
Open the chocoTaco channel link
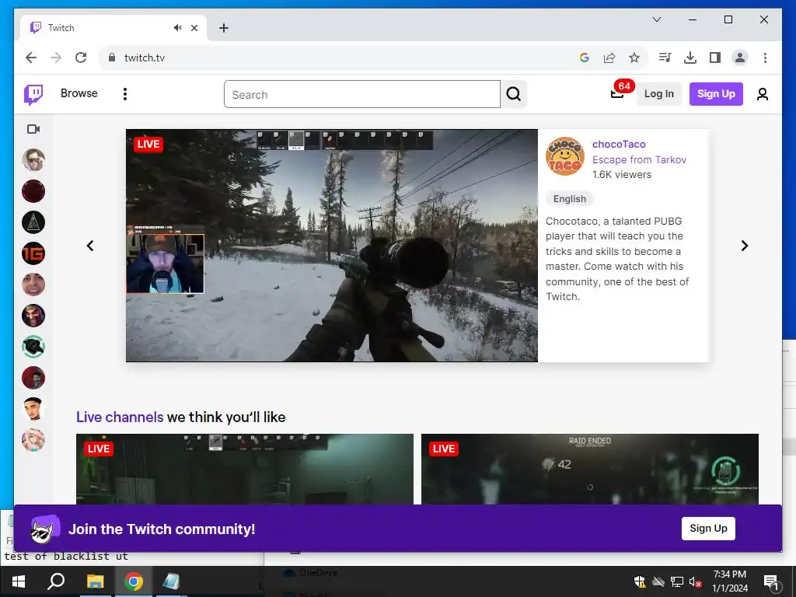click(619, 144)
